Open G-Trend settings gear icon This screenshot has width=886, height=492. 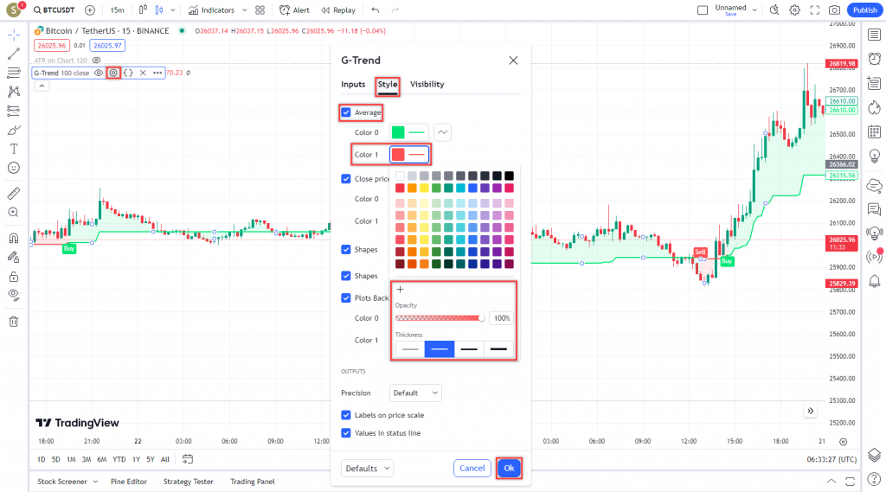pyautogui.click(x=113, y=73)
